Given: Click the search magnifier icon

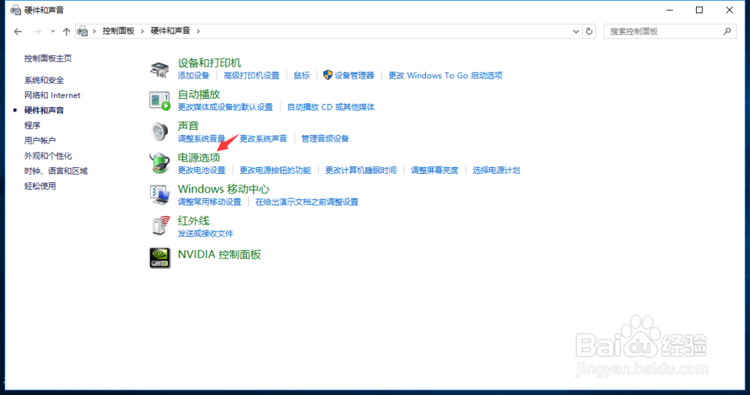Looking at the screenshot, I should click(x=727, y=31).
